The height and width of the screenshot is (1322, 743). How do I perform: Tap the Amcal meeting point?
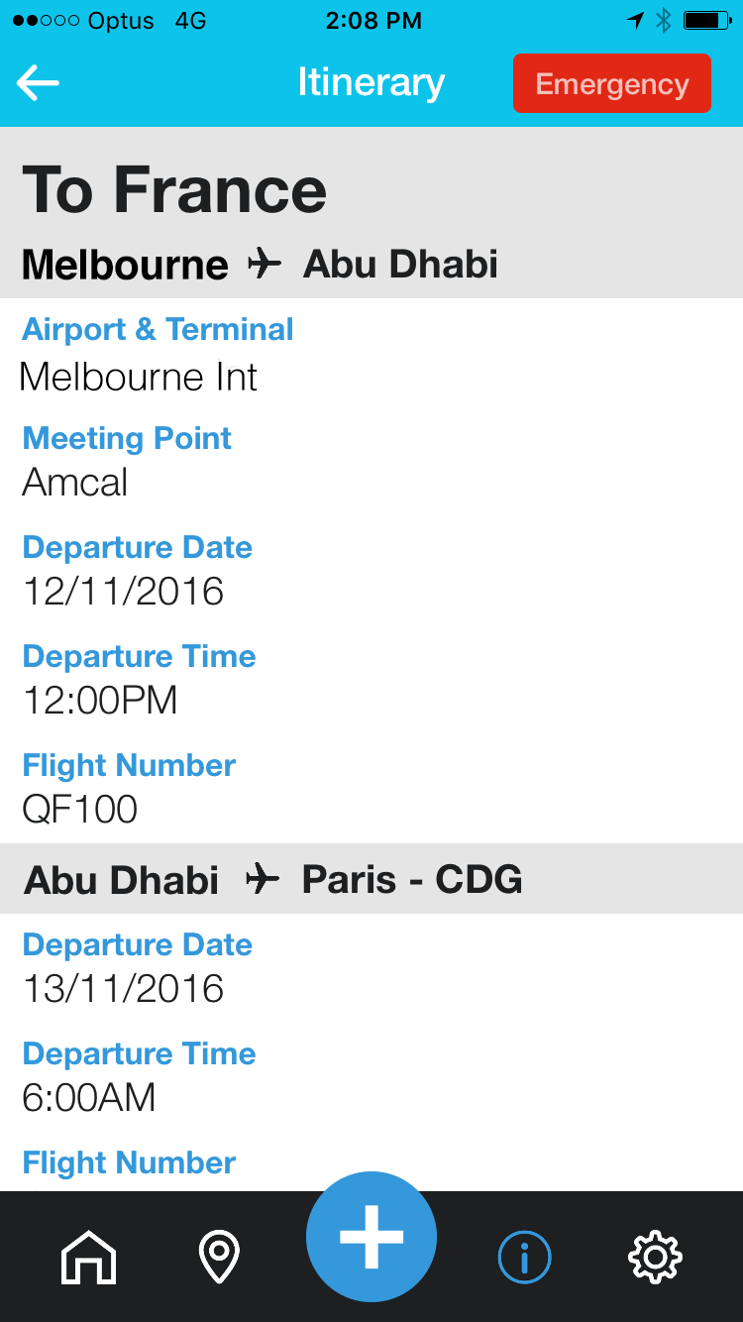tap(75, 483)
